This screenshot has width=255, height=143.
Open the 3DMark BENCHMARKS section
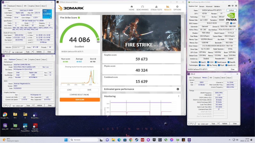[x=142, y=8]
